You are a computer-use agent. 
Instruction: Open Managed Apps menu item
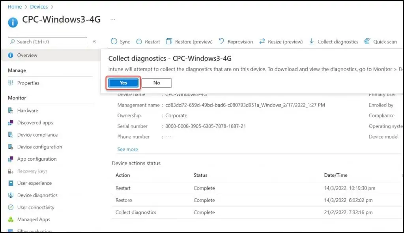34,220
